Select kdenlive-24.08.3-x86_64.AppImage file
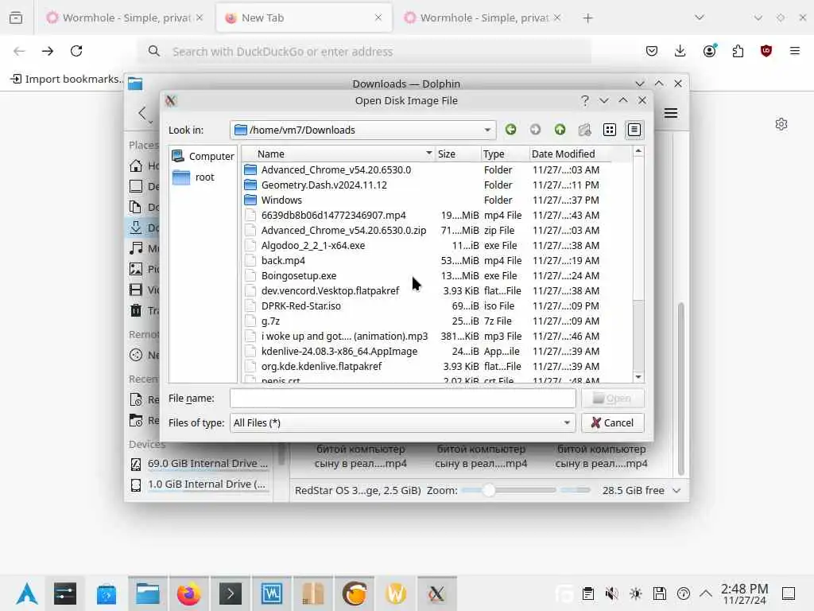This screenshot has height=611, width=814. click(x=339, y=351)
